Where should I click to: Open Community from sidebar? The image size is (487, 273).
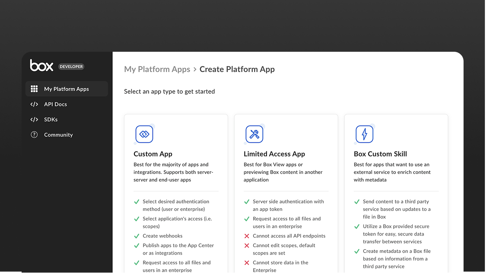pyautogui.click(x=58, y=135)
